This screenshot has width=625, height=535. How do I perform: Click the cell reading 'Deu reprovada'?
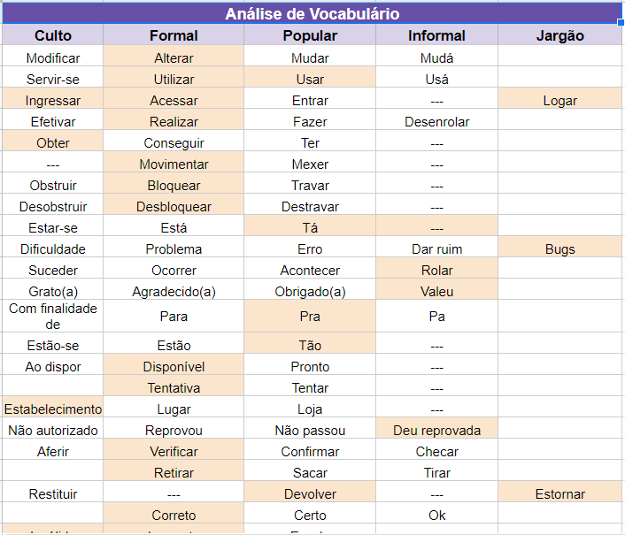pyautogui.click(x=436, y=431)
